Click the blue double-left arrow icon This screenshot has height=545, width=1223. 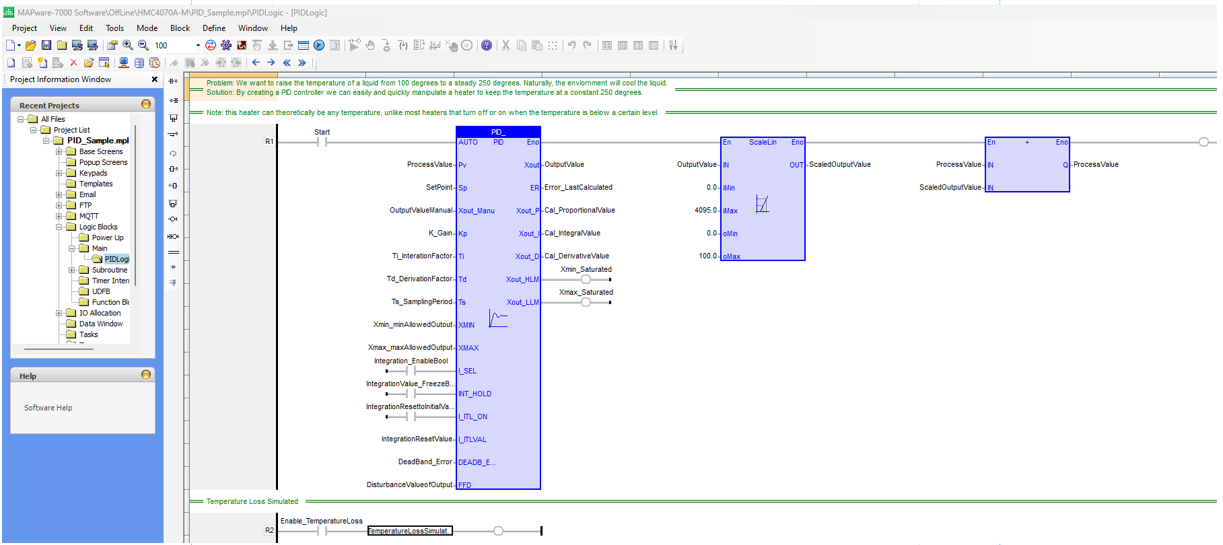287,63
